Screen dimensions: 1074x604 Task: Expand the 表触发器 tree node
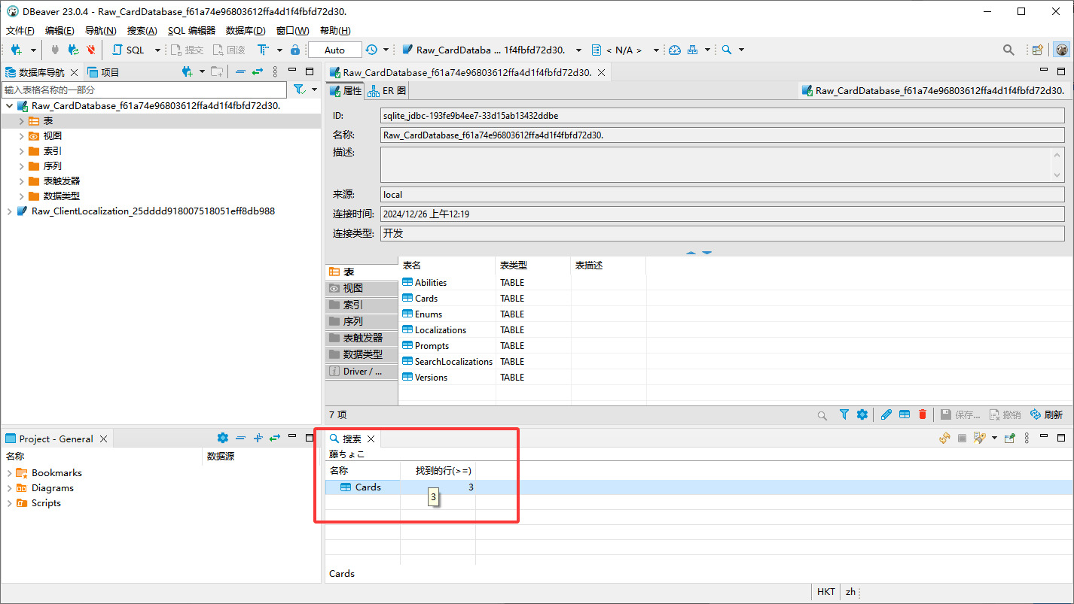point(22,181)
